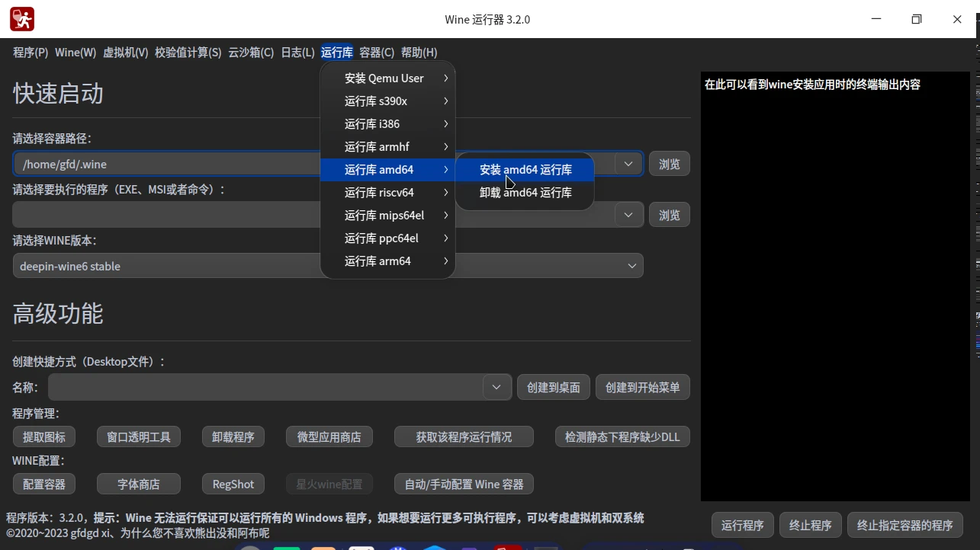Expand the 运行库 s390x submenu

(x=387, y=101)
